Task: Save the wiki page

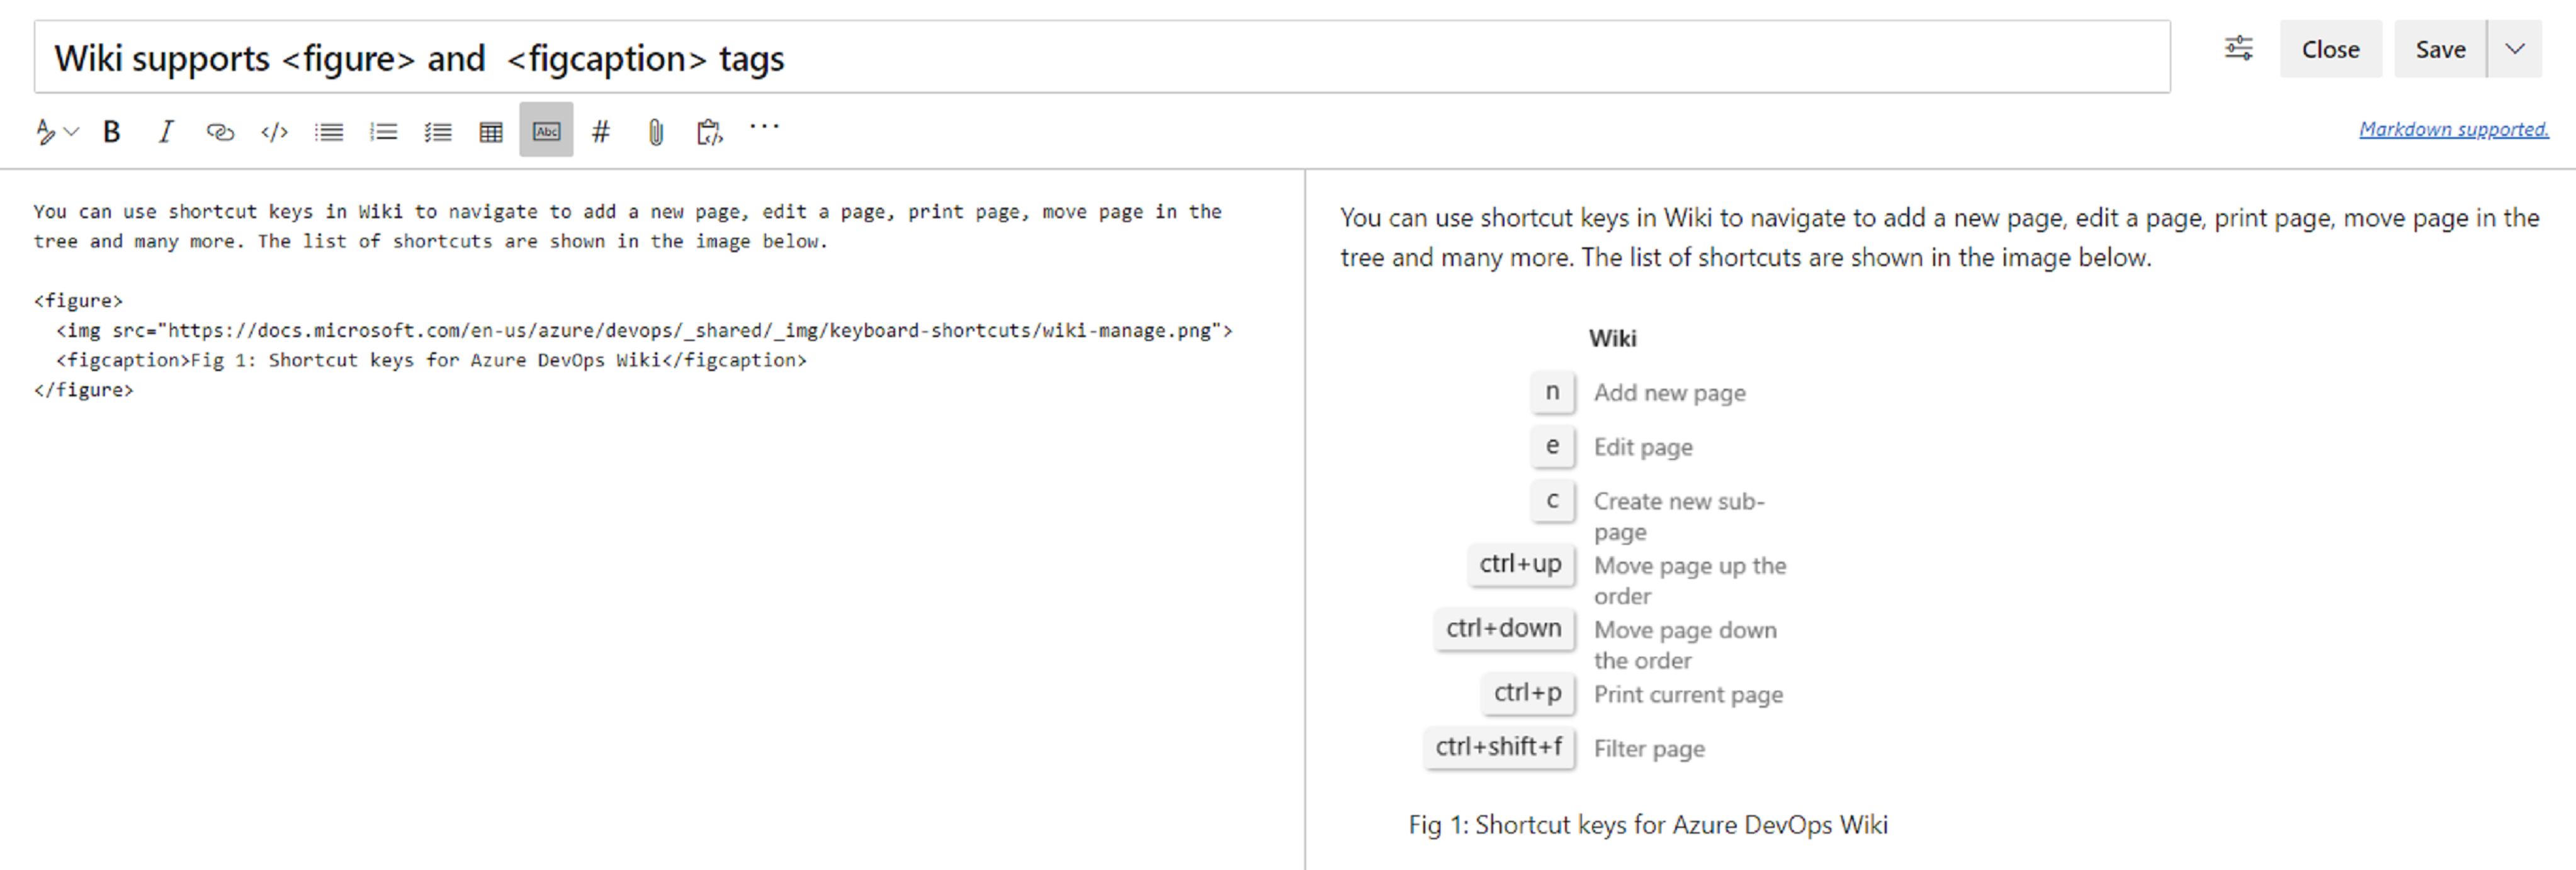Action: 2440,49
